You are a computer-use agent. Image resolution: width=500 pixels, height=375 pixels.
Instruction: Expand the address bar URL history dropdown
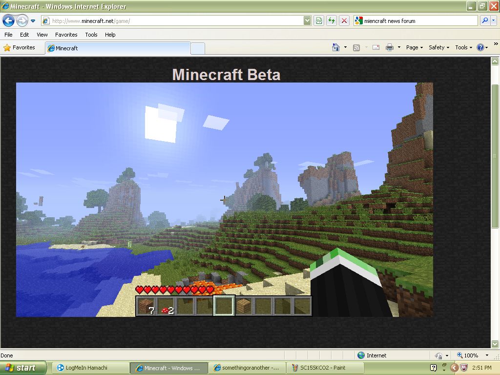pos(307,21)
